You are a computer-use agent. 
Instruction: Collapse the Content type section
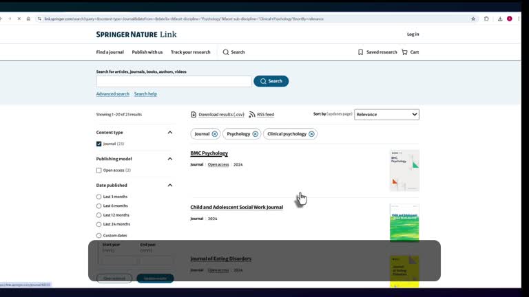170,132
